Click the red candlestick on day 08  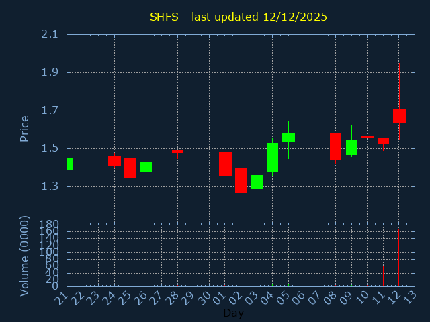pyautogui.click(x=335, y=147)
